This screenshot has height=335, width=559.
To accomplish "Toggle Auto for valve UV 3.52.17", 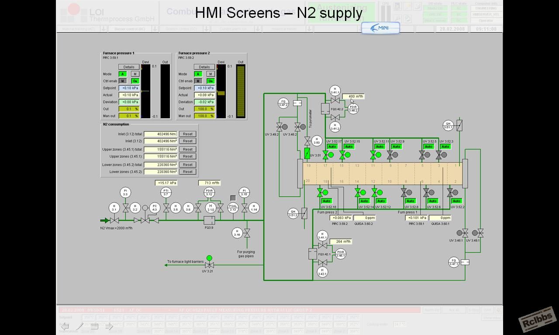I will (x=332, y=147).
